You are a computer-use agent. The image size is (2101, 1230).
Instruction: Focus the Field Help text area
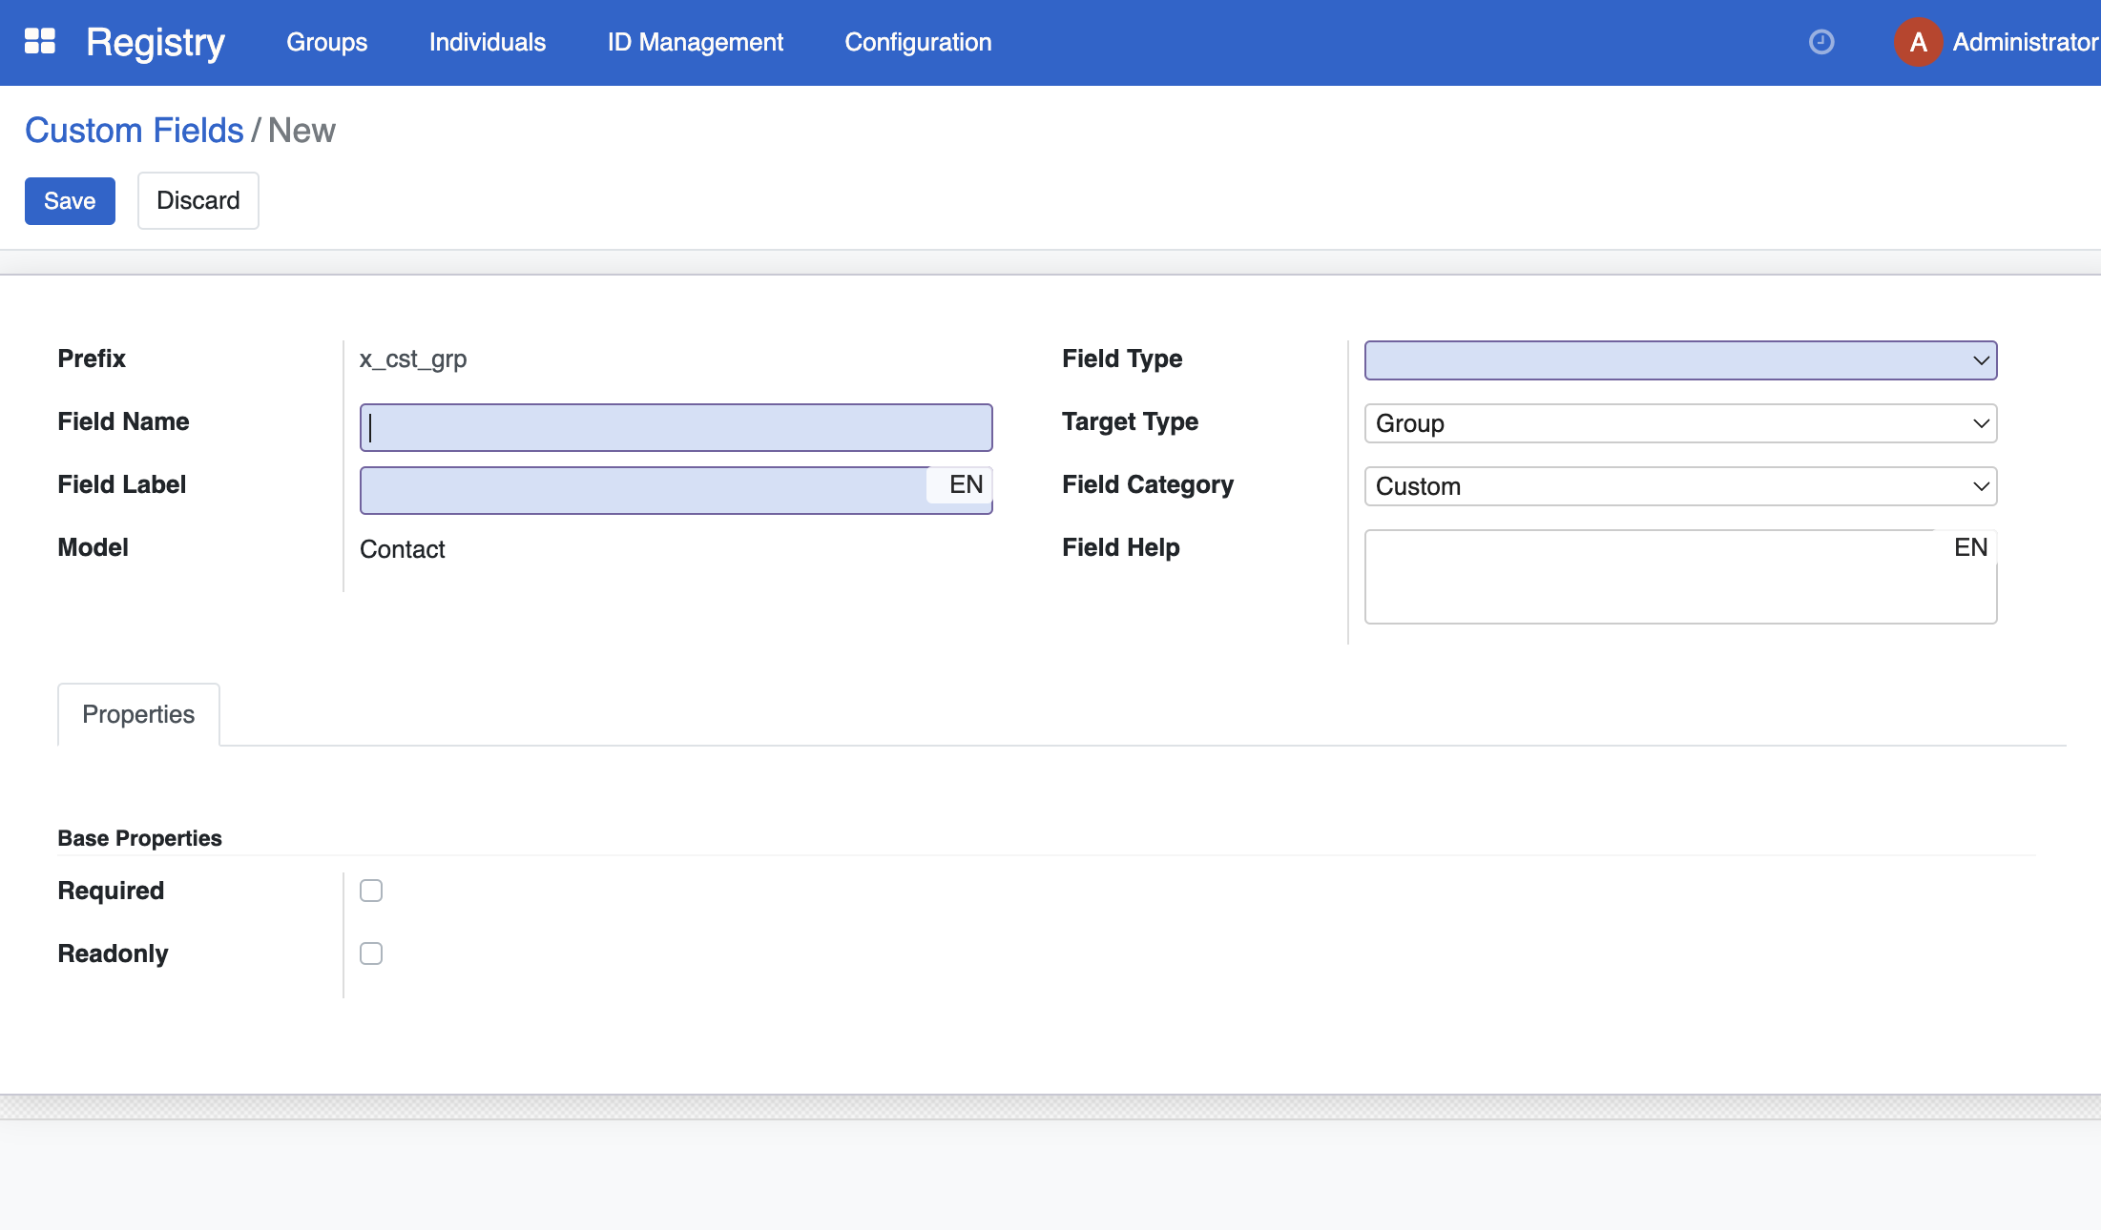coord(1681,577)
